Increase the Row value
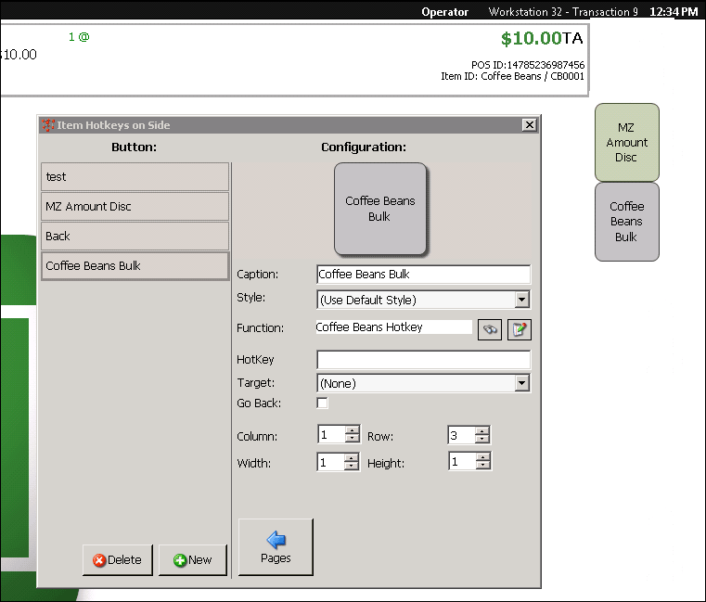 [482, 430]
